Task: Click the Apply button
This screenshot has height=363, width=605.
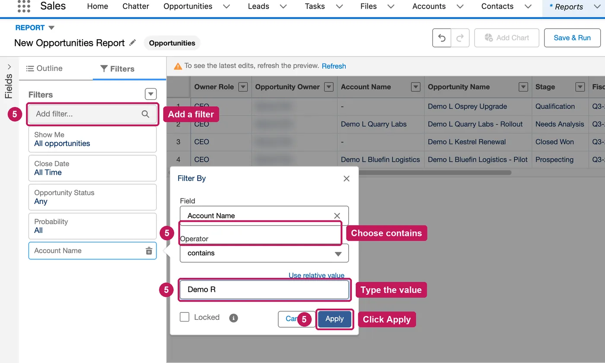Action: click(334, 319)
